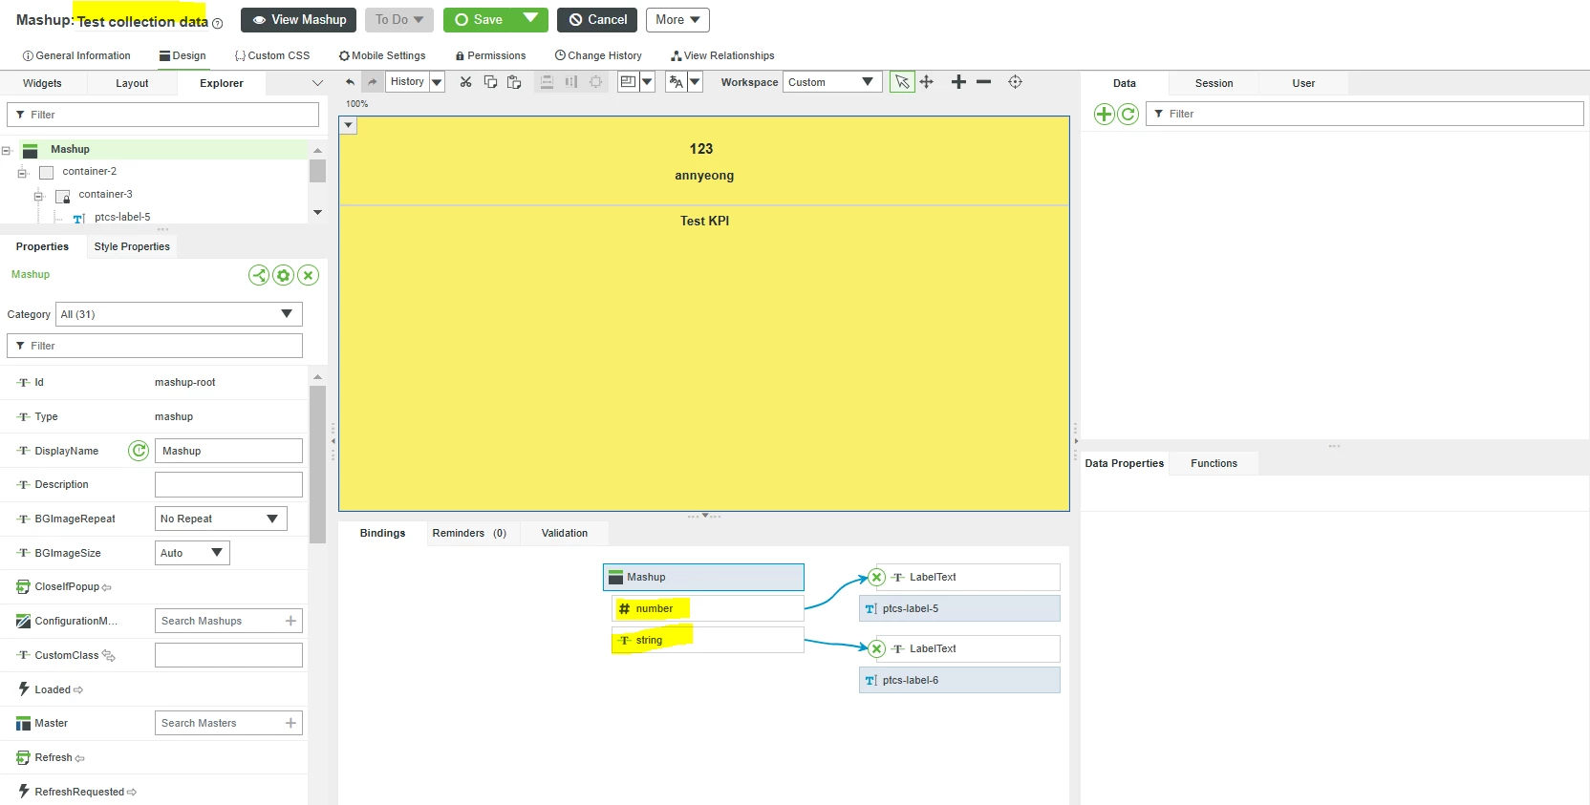This screenshot has height=805, width=1590.
Task: Click the Refresh service icon
Action: click(24, 758)
